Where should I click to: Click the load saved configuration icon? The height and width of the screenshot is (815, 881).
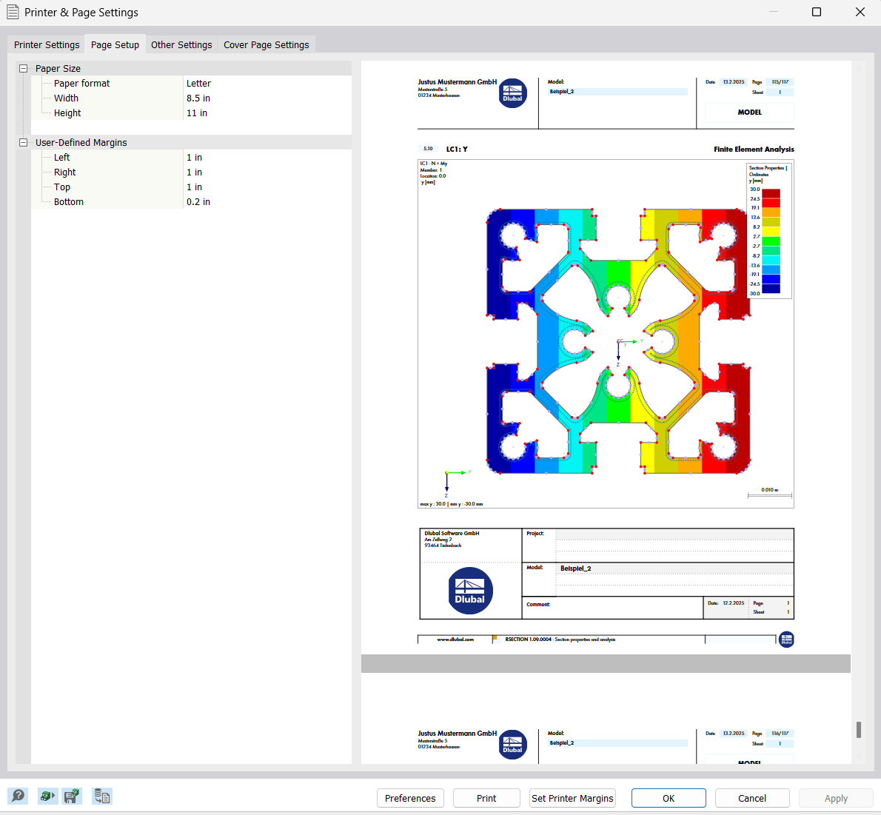47,796
